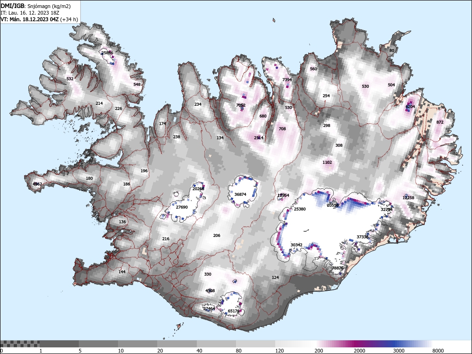This screenshot has width=472, height=354.
Task: Click the map value 532
Action: pyautogui.click(x=70, y=79)
